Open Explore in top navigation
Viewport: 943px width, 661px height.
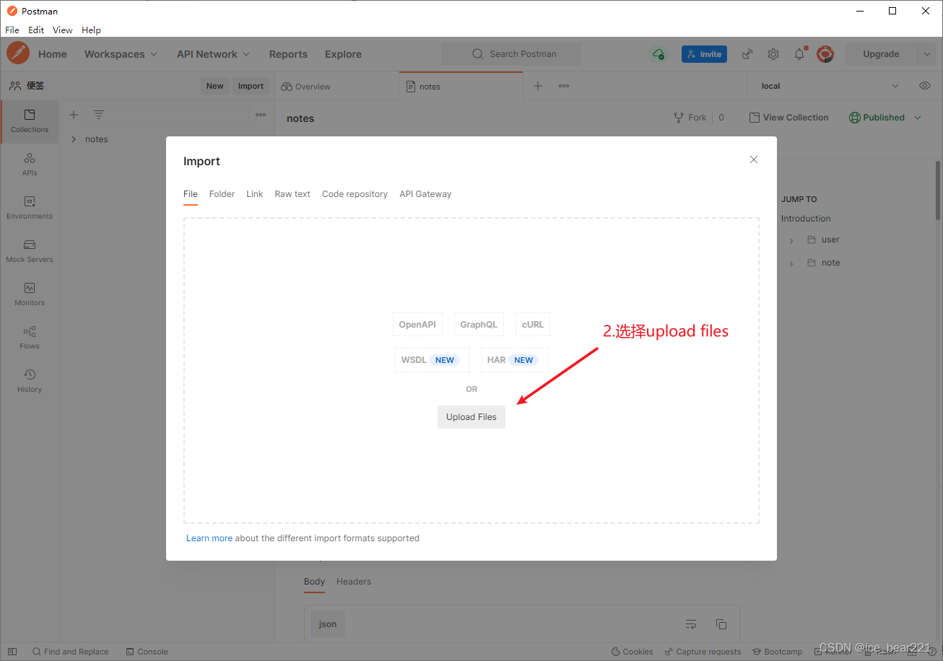pyautogui.click(x=343, y=54)
